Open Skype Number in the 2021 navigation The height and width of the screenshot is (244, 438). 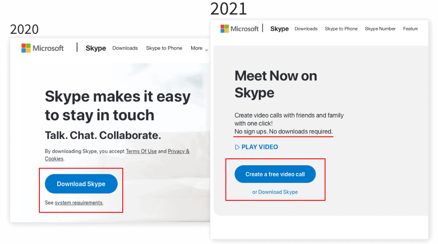pyautogui.click(x=380, y=29)
